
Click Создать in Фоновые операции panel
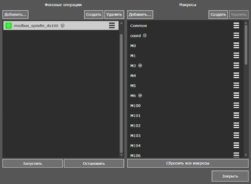tap(94, 15)
